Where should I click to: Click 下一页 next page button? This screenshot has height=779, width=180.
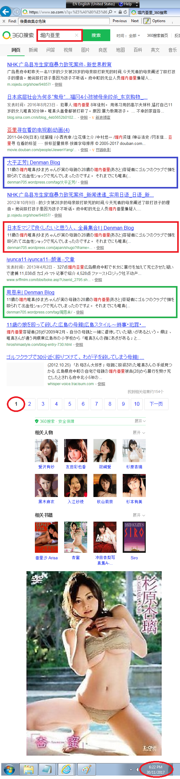coord(156,404)
